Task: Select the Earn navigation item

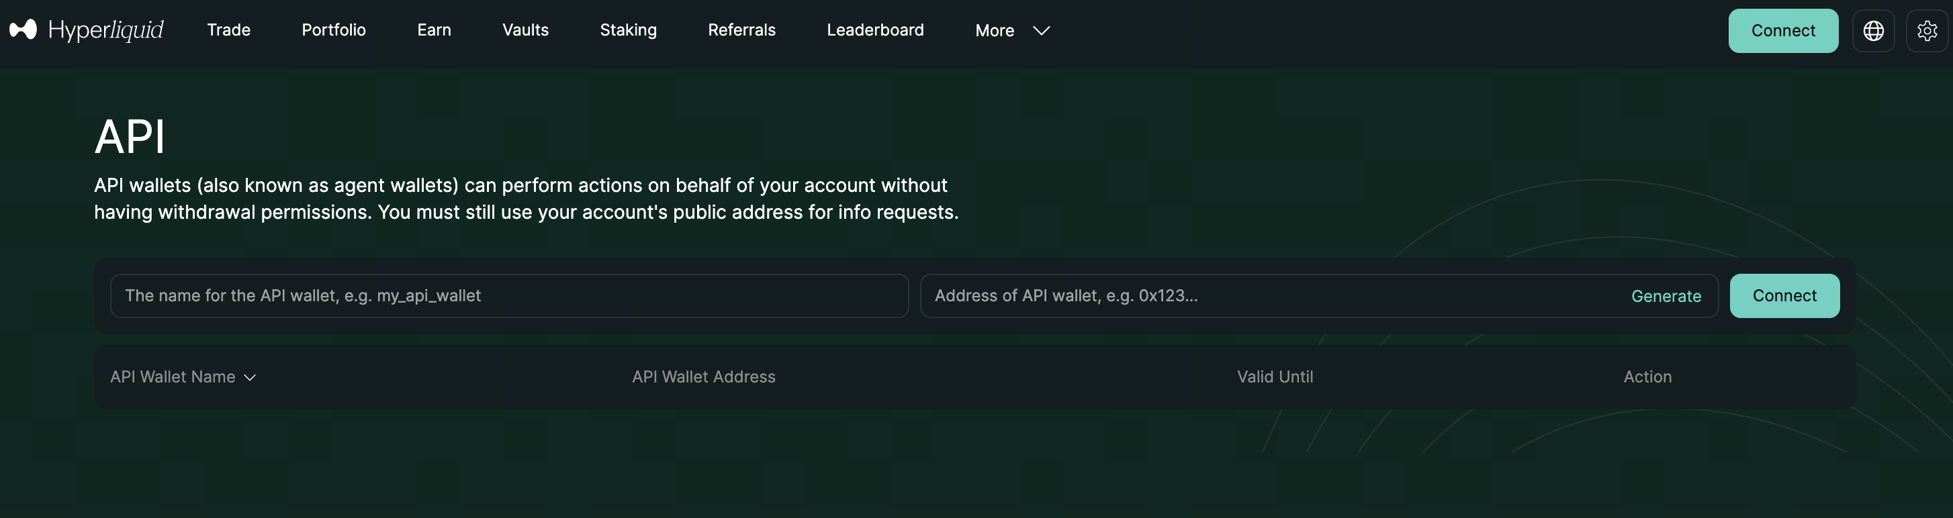Action: (x=434, y=30)
